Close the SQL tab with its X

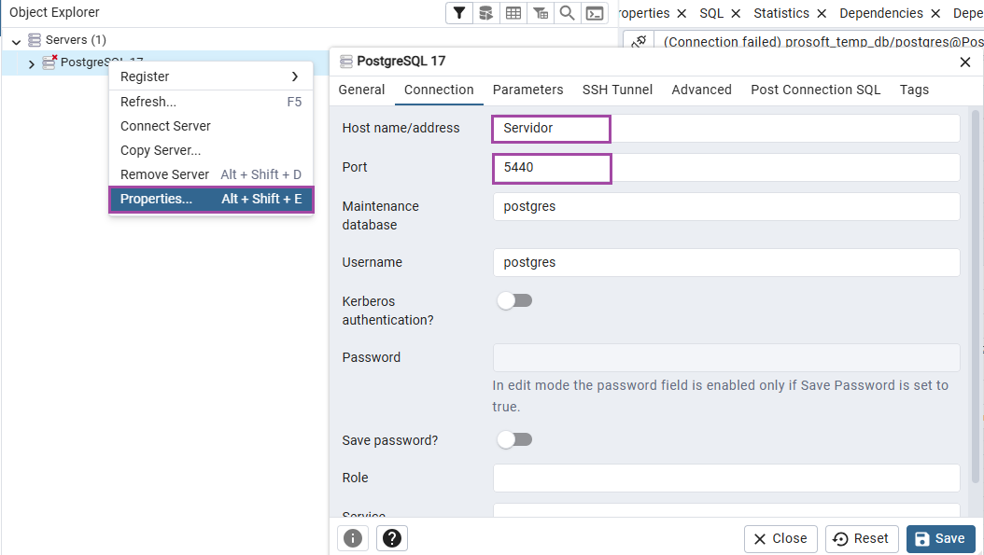click(x=736, y=14)
